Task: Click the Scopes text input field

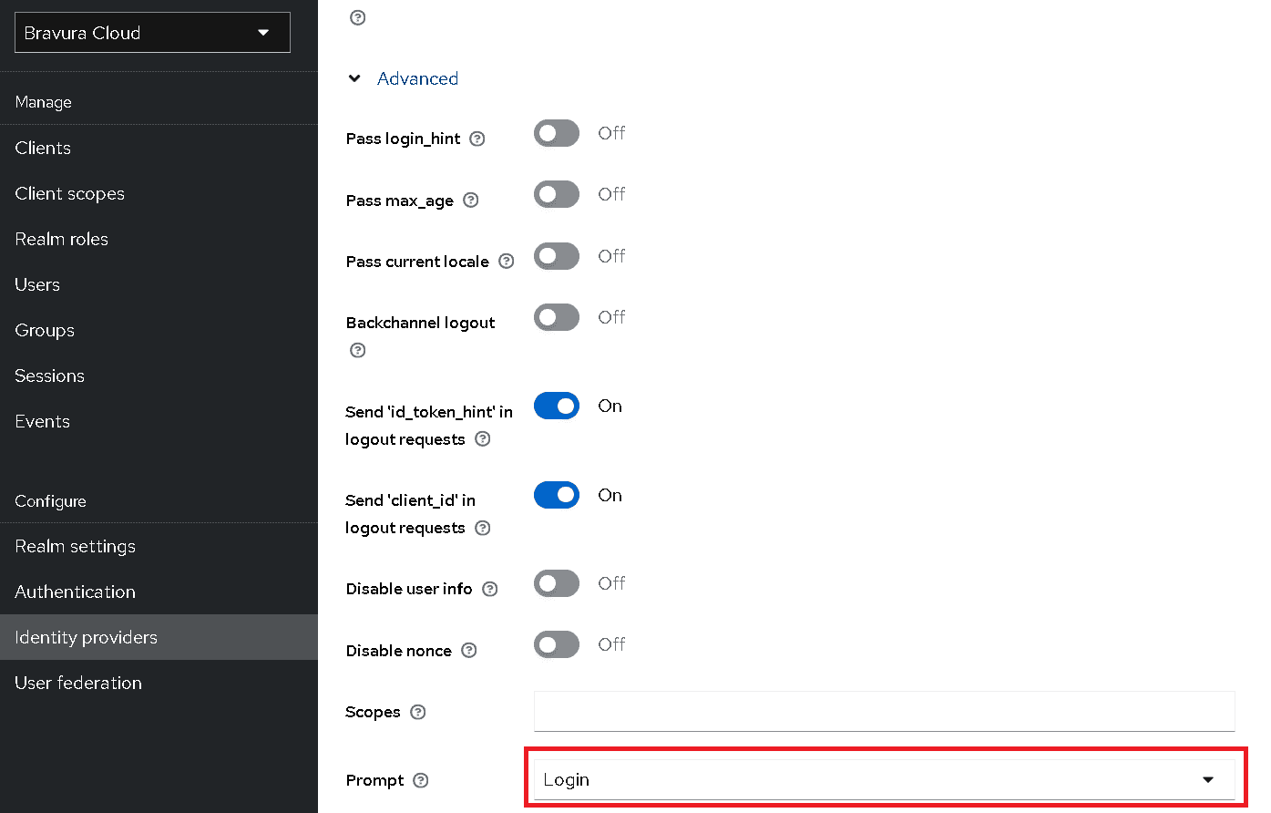Action: coord(884,711)
